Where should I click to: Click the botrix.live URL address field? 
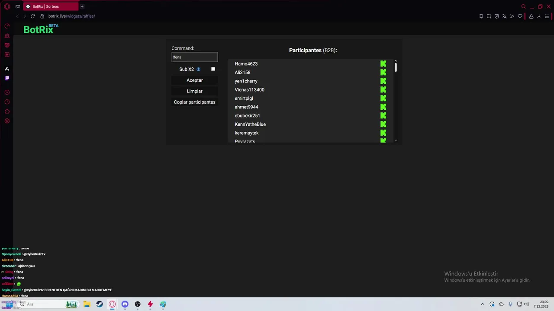[x=71, y=16]
